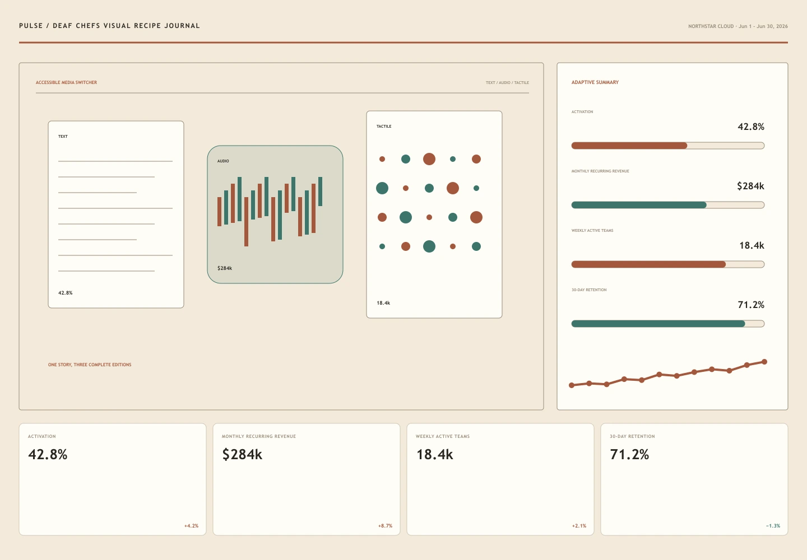
Task: Open the Activation 42.8% metric card
Action: (113, 479)
